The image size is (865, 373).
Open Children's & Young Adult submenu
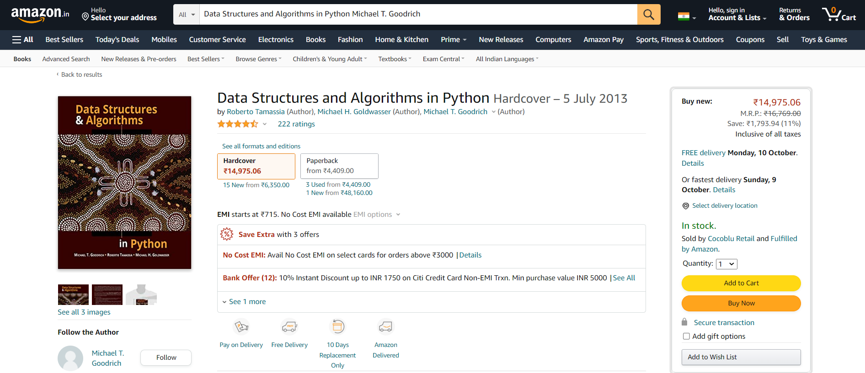click(330, 59)
